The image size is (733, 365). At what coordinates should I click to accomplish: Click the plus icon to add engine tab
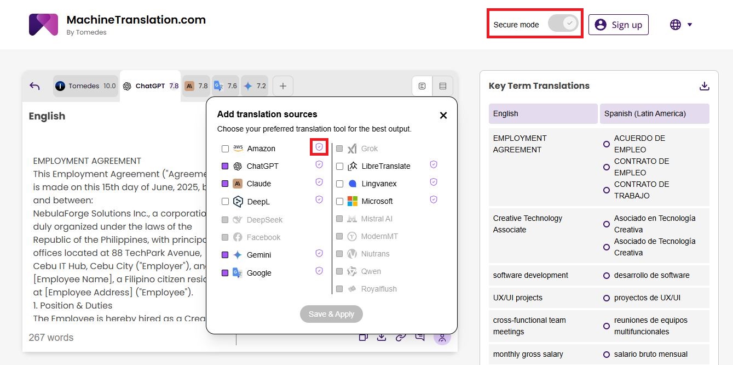(283, 86)
